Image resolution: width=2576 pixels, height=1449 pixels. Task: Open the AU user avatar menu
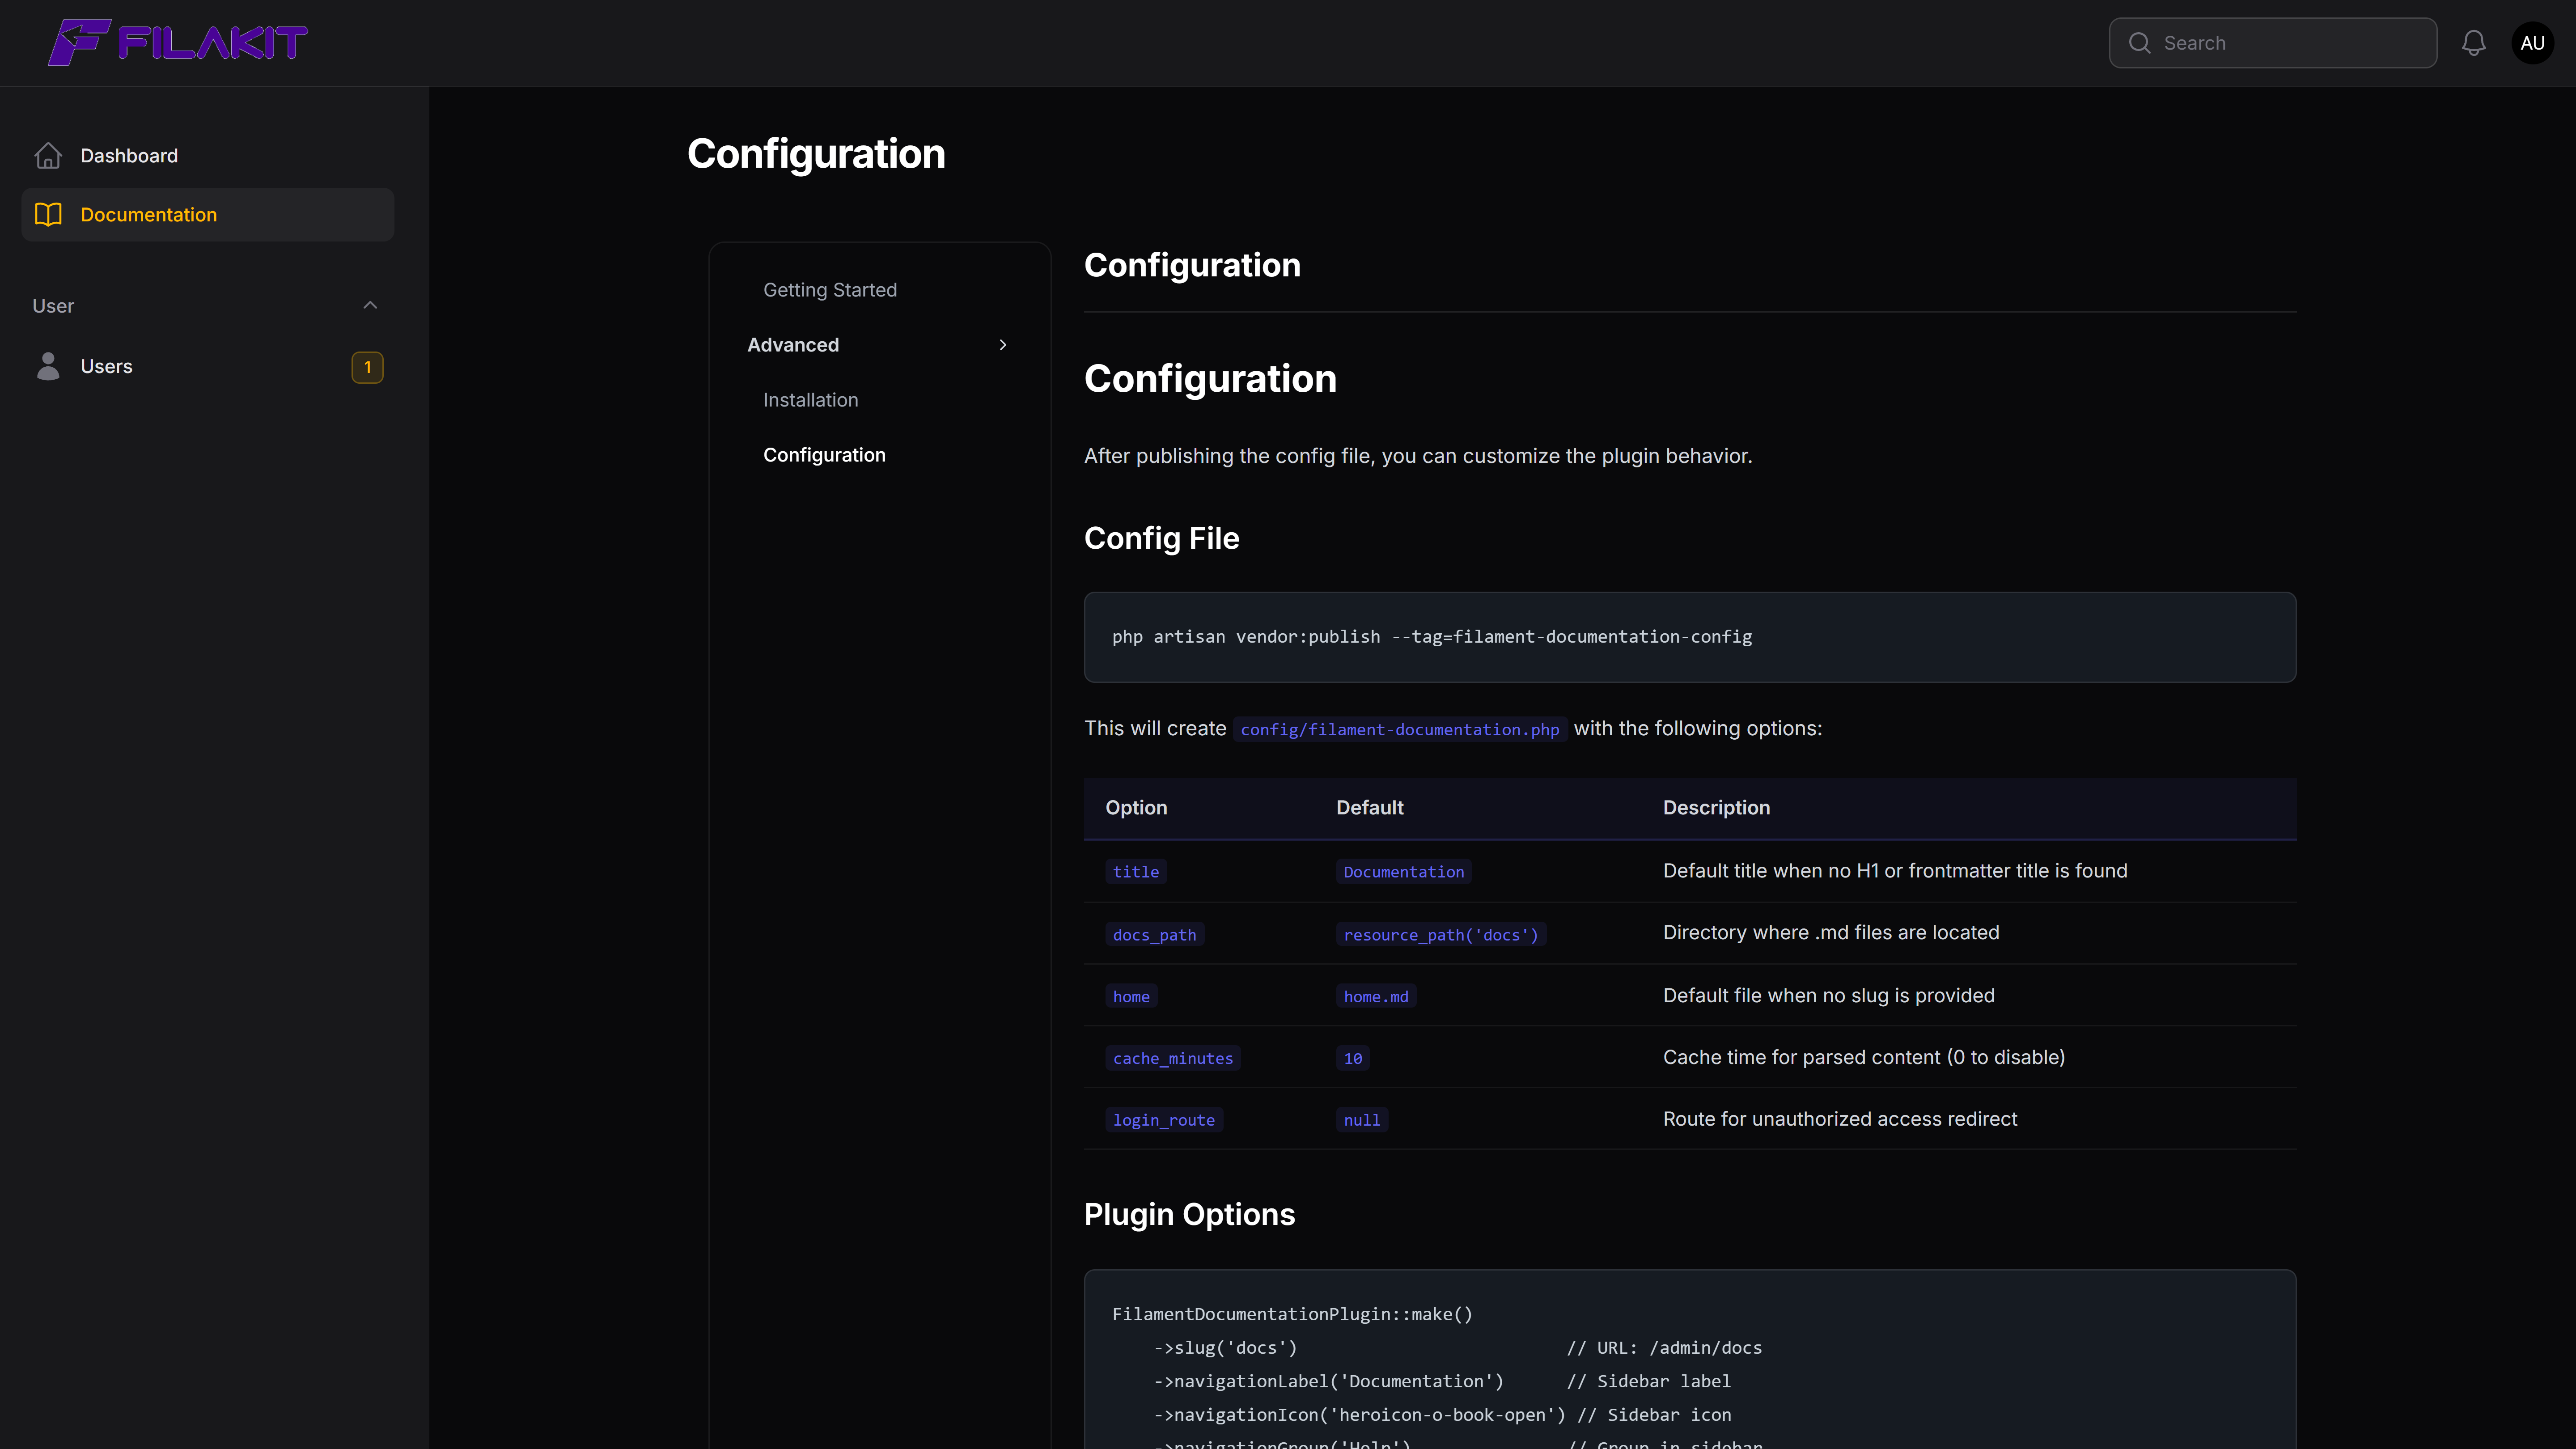(x=2533, y=43)
